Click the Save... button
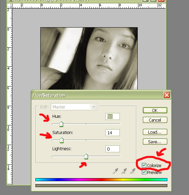 [x=155, y=142]
